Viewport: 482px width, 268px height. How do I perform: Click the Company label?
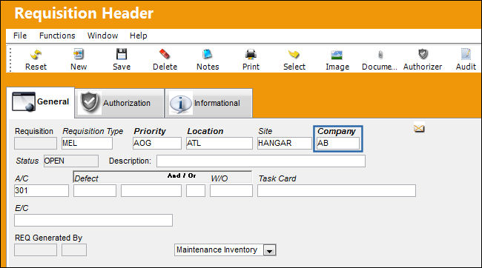coord(337,131)
